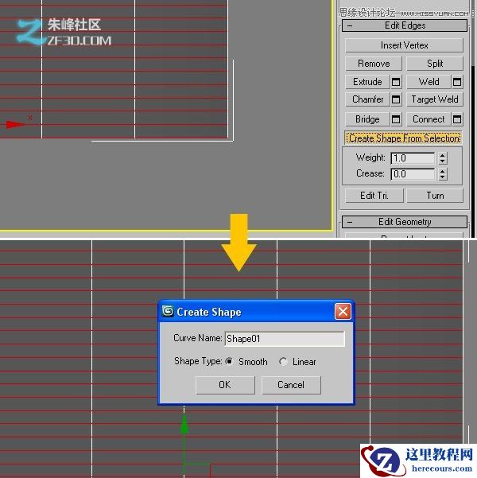477x478 pixels.
Task: Click the Extrude button
Action: pos(367,82)
